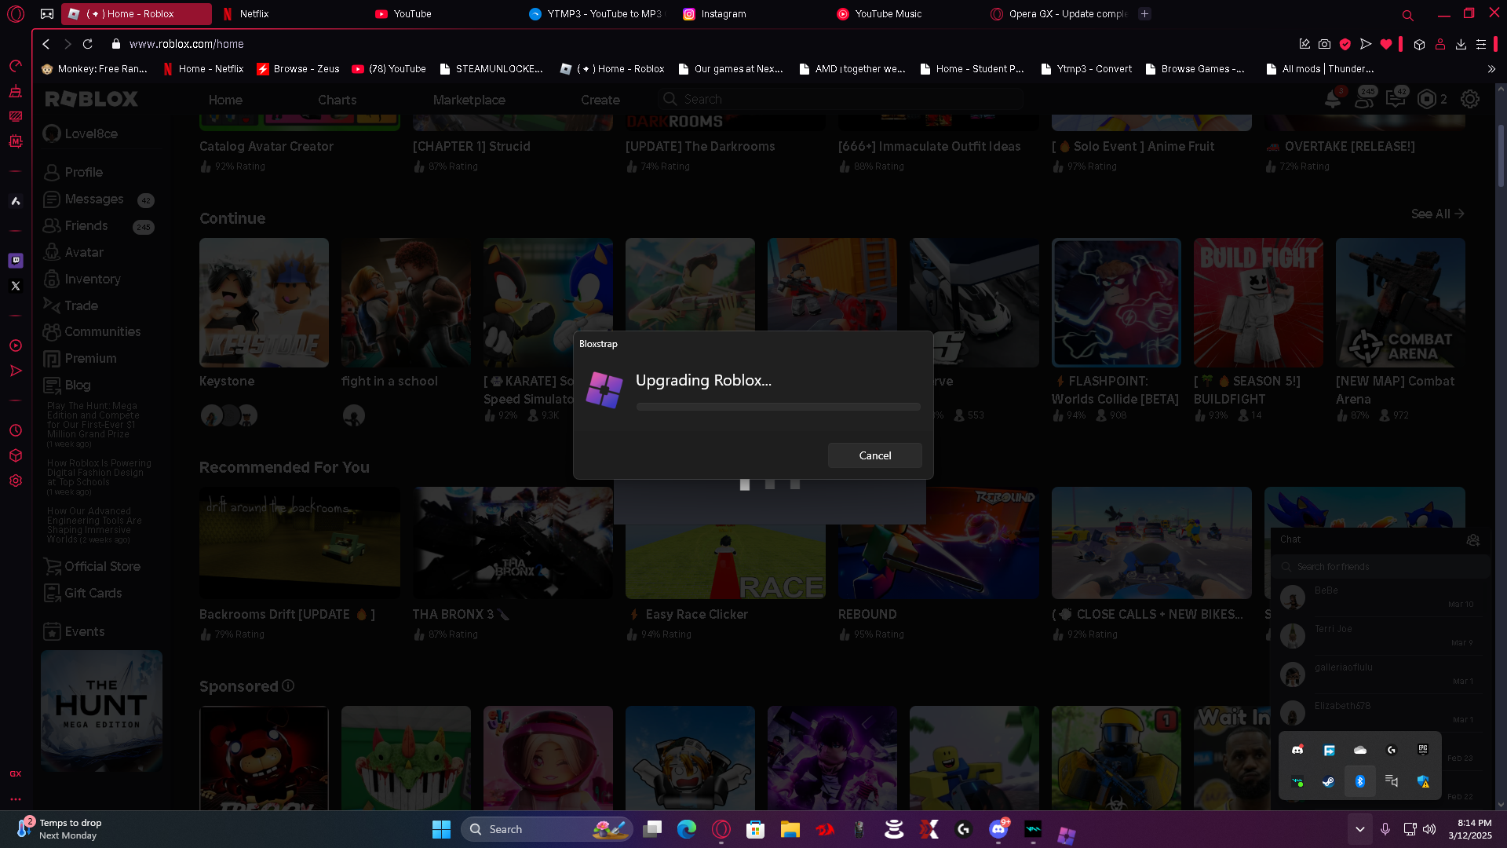Viewport: 1507px width, 848px height.
Task: Go back to previous page
Action: coord(46,44)
